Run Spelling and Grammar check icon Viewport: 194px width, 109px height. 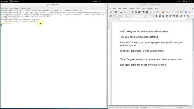(x=143, y=12)
